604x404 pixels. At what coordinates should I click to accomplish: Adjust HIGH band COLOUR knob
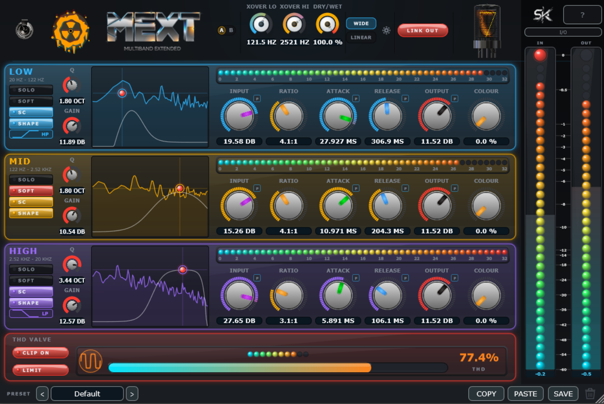(x=486, y=295)
